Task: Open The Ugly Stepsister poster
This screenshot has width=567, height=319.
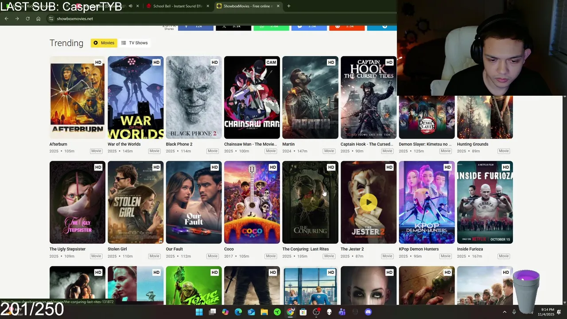Action: click(x=78, y=202)
